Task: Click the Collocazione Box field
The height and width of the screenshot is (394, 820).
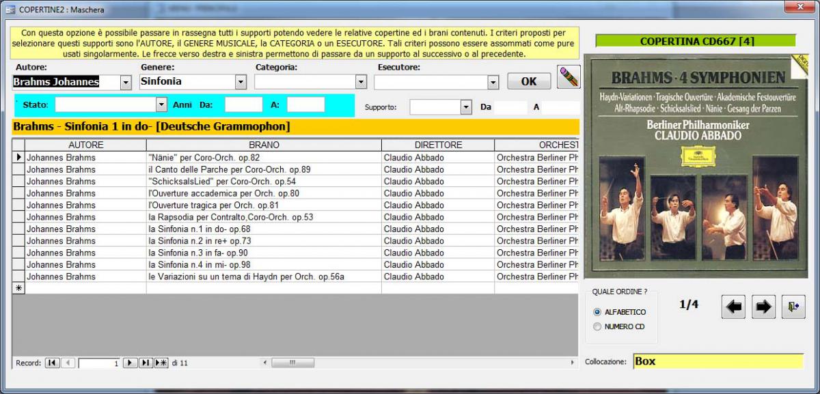Action: tap(717, 361)
